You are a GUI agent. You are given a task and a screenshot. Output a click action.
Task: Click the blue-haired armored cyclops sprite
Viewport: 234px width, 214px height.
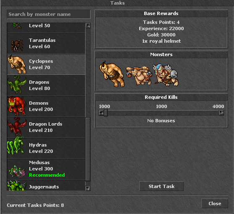click(x=166, y=75)
